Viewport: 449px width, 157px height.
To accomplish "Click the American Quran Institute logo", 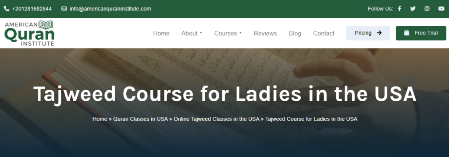I will coord(29,33).
